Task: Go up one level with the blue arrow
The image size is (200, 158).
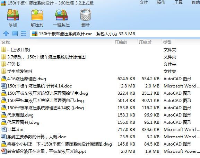Action: pyautogui.click(x=6, y=34)
